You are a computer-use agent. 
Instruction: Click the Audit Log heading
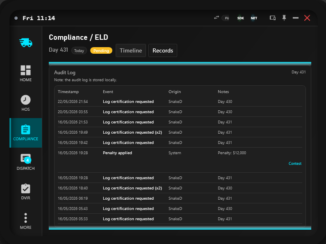pyautogui.click(x=65, y=73)
